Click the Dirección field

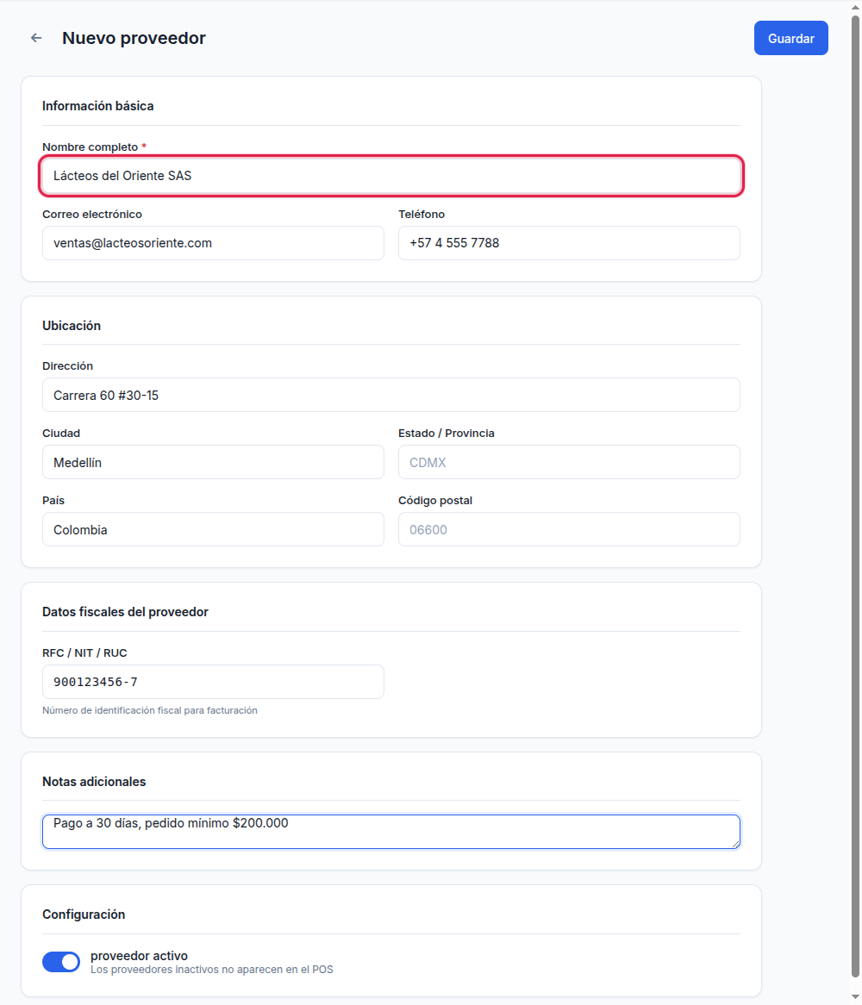391,395
